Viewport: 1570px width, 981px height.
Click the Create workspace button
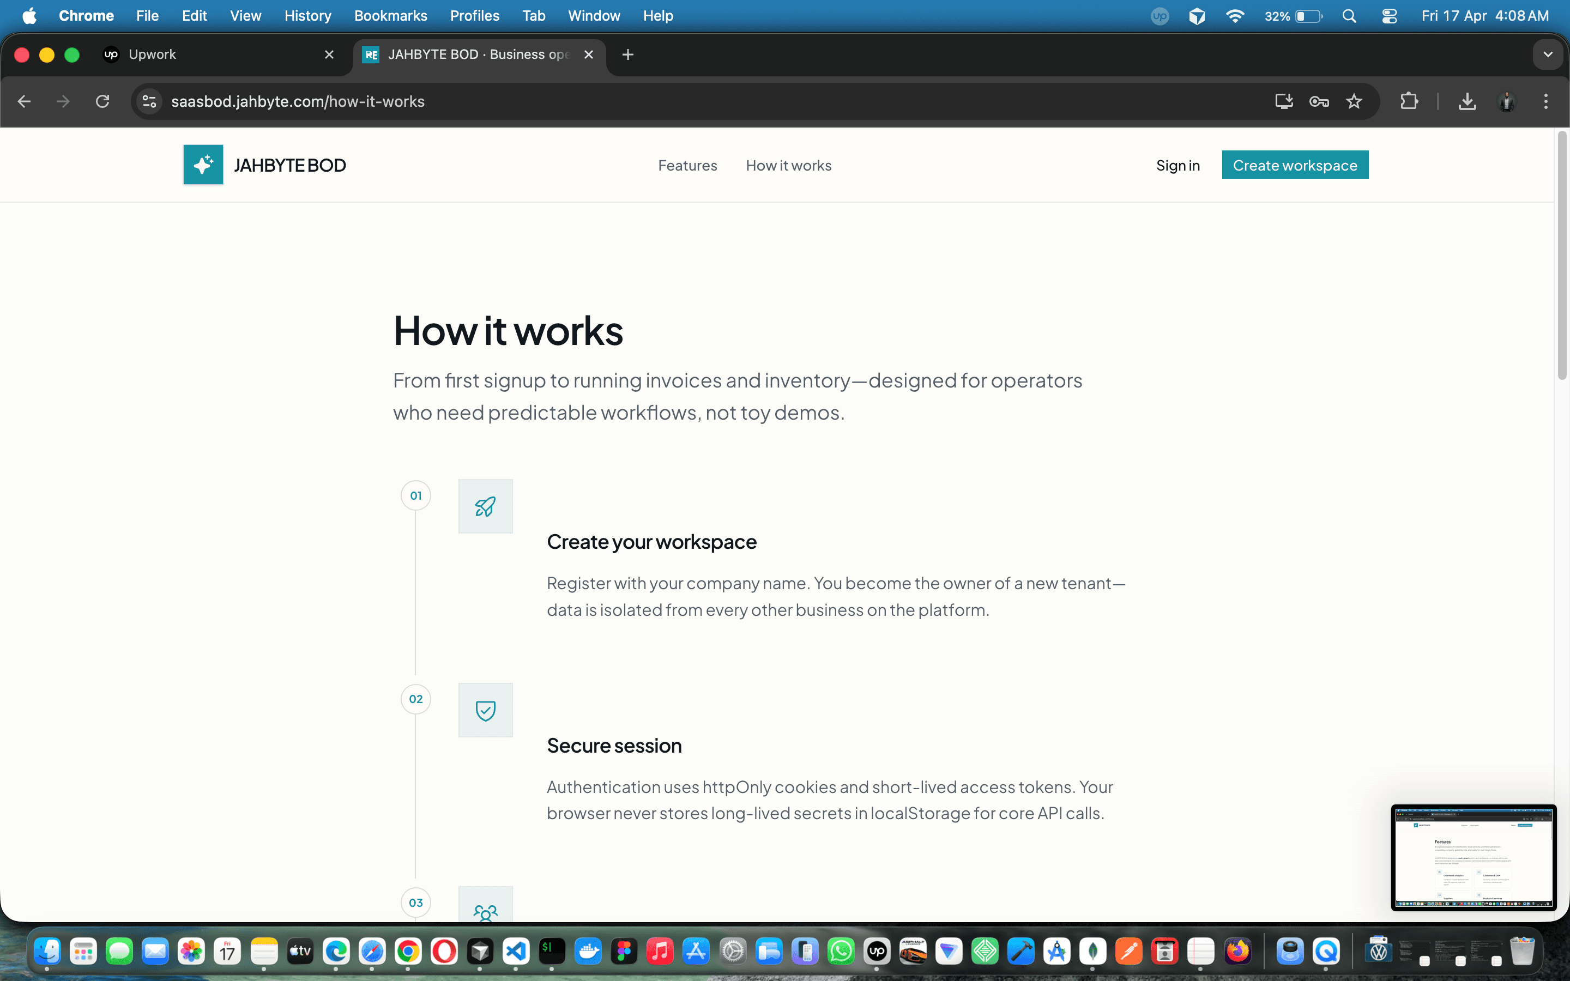[x=1294, y=165]
